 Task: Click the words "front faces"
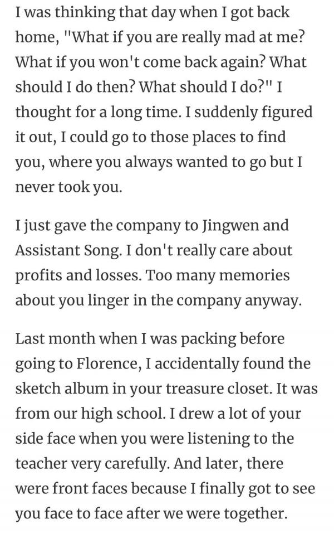(x=90, y=488)
